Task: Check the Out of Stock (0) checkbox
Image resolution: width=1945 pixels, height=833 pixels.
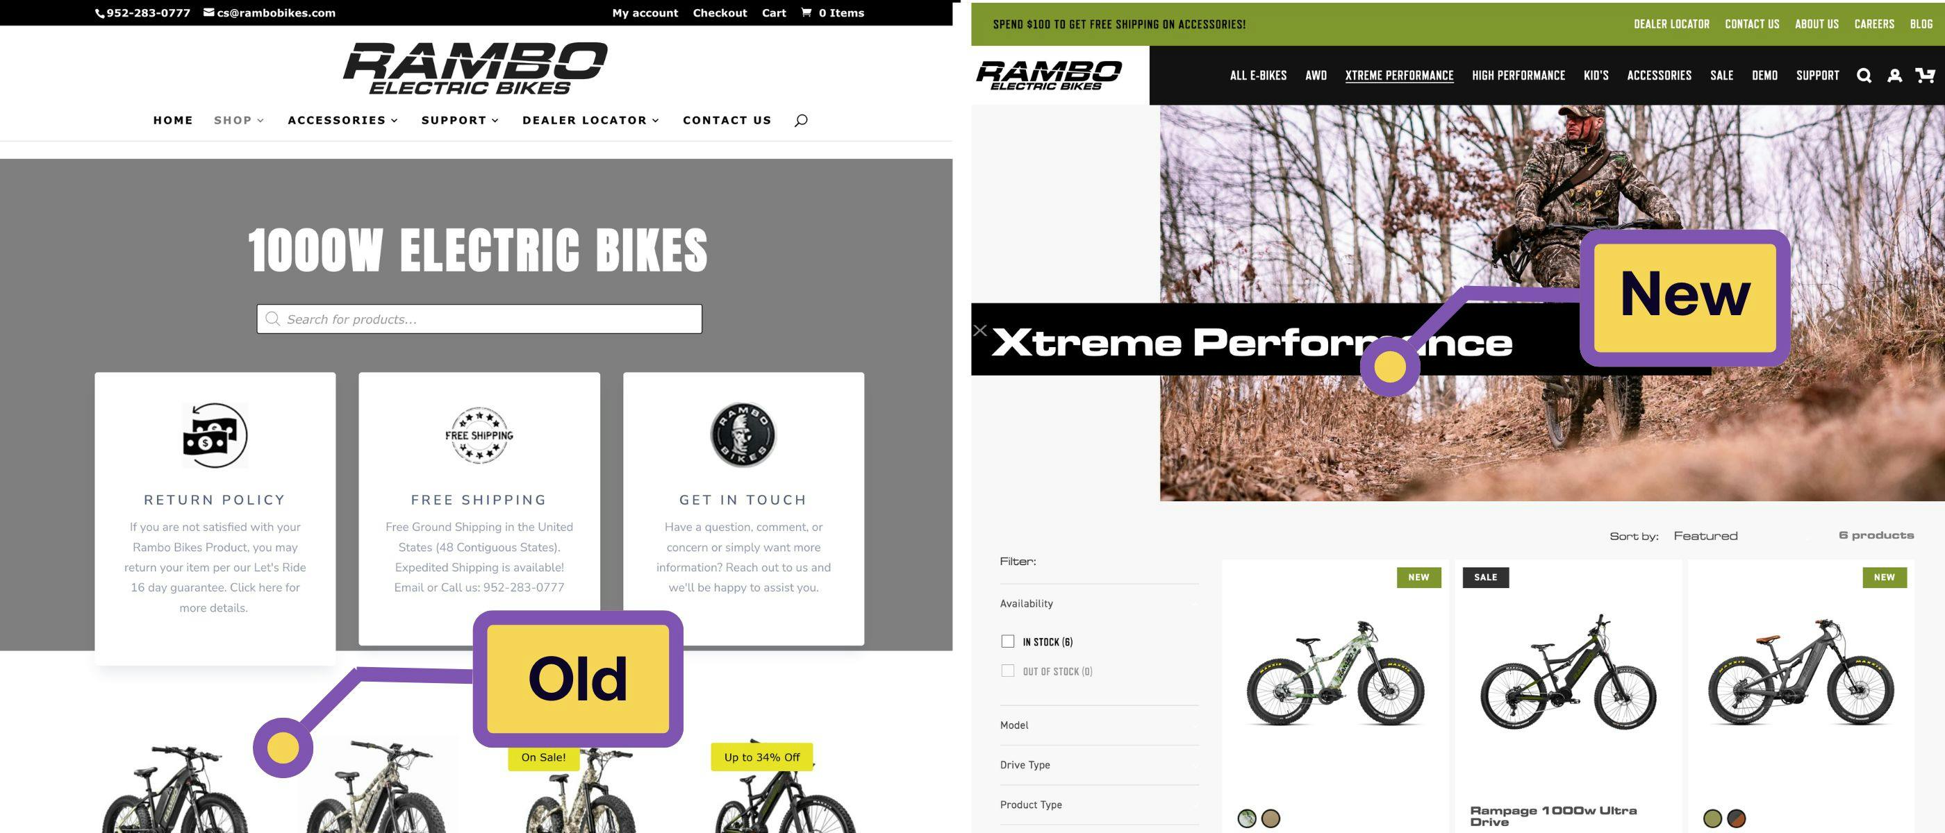Action: click(x=1007, y=671)
